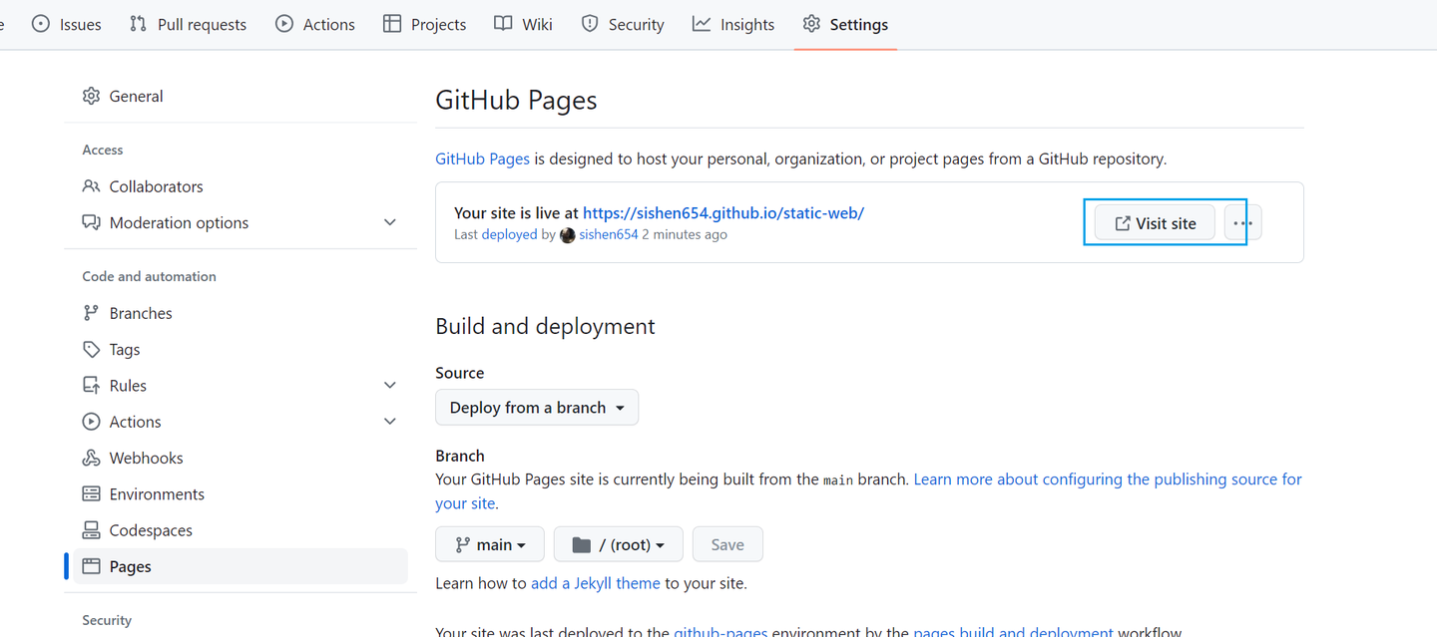Expand the Moderation options section
The height and width of the screenshot is (637, 1437).
click(x=389, y=221)
